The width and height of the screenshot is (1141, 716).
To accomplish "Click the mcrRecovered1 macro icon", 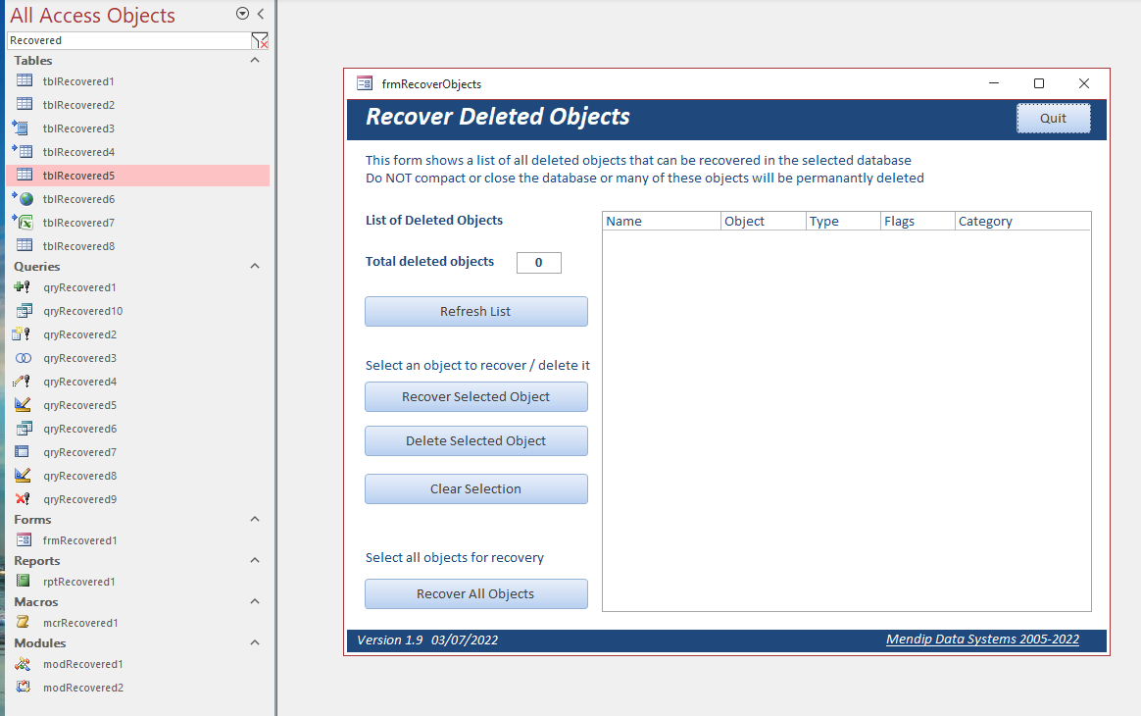I will (24, 622).
